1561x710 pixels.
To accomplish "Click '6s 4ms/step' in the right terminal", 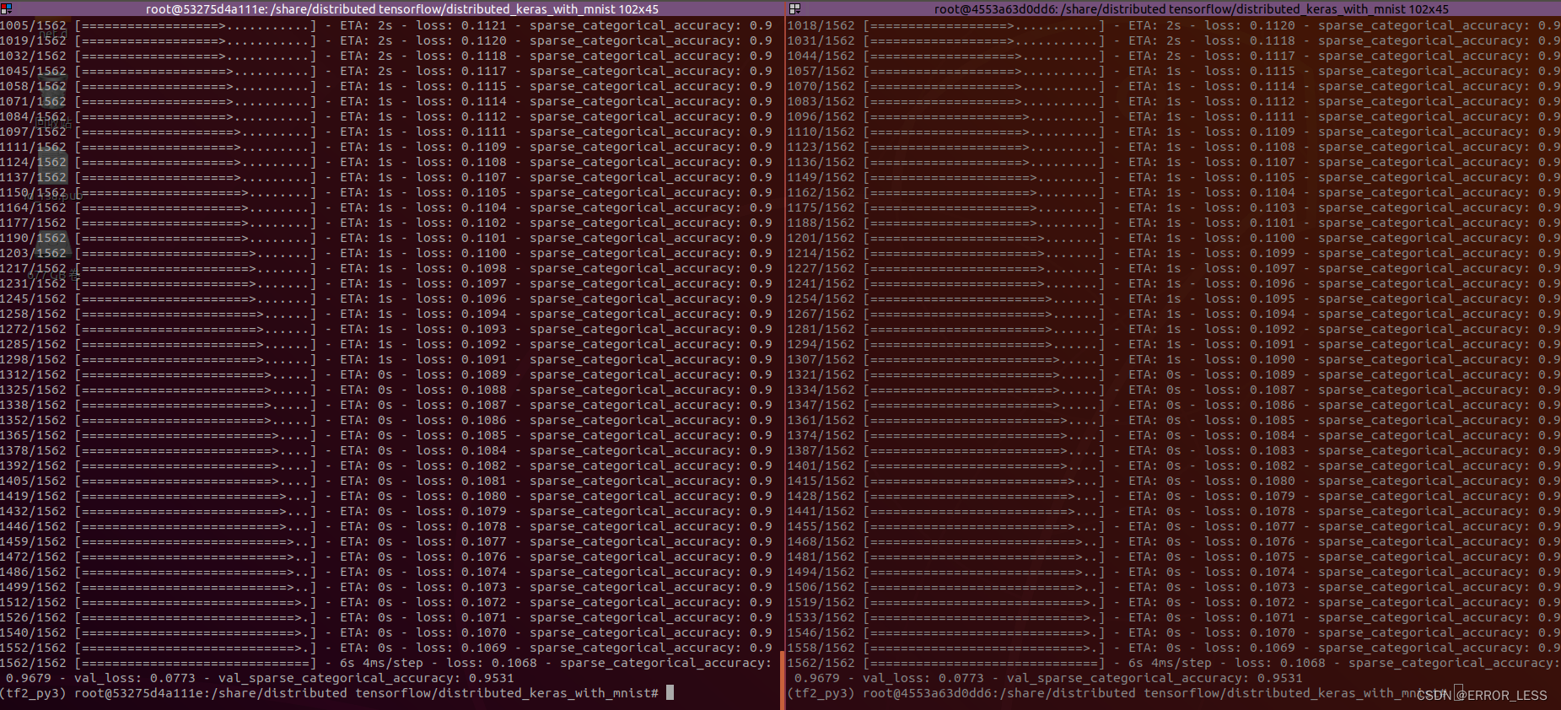I will [x=1170, y=663].
